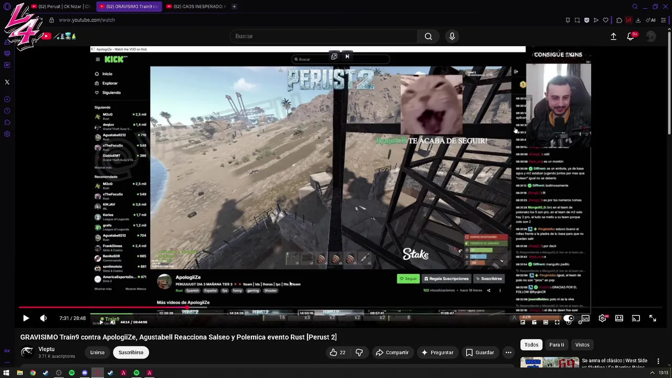The height and width of the screenshot is (378, 672).
Task: Open notifications bell with 9+ badge
Action: coord(631,36)
